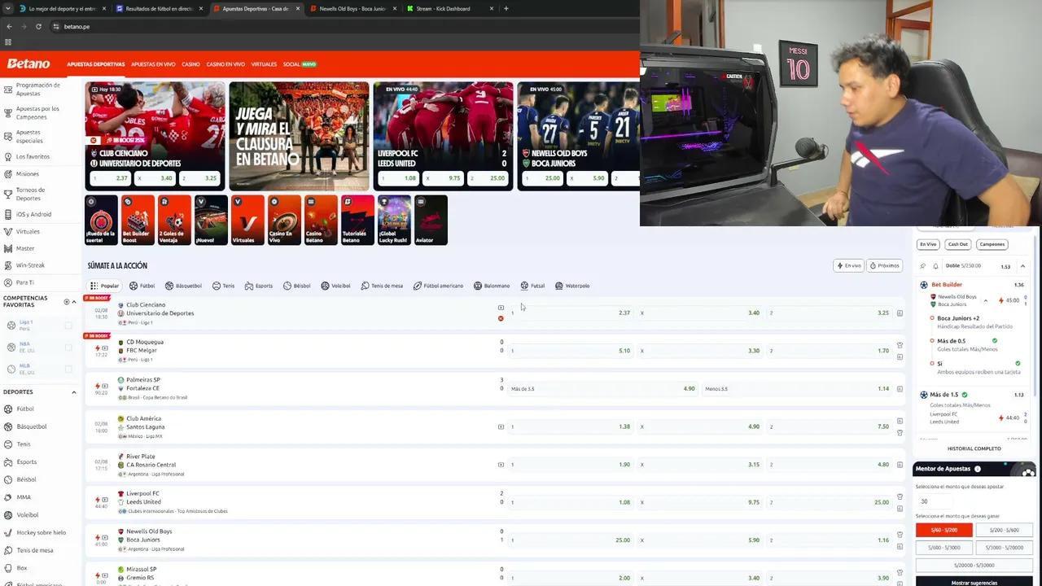Image resolution: width=1042 pixels, height=586 pixels.
Task: Open Historial Completo link
Action: click(x=974, y=448)
